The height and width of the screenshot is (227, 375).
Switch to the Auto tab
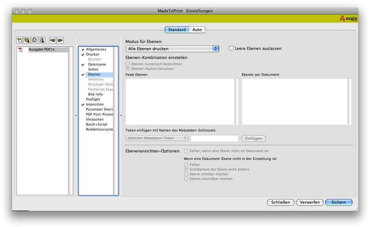[x=197, y=30]
